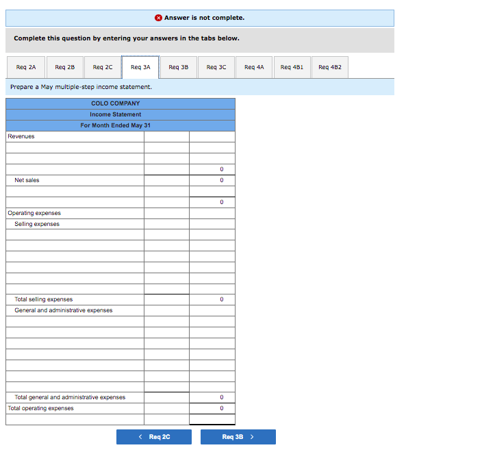Viewport: 482px width, 452px height.
Task: Open the Req 3C tab
Action: pos(216,67)
